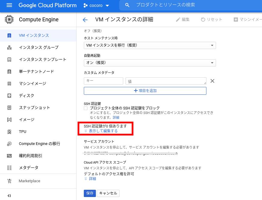262x200 pixels.
Task: Click the VM インスタンス sidebar icon
Action: 9,35
